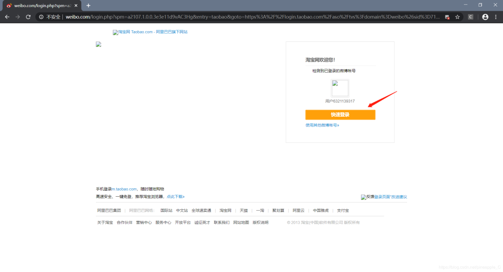The image size is (503, 272).
Task: Click the Chrome profile avatar icon
Action: point(485,17)
